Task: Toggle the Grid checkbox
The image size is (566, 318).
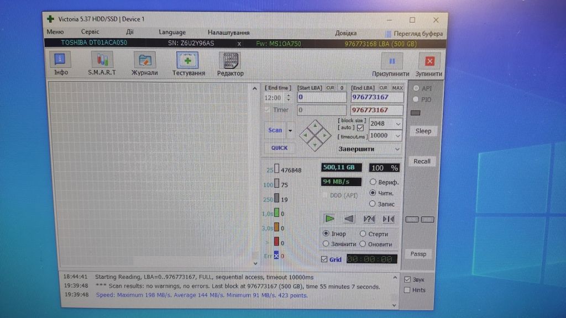Action: [x=324, y=259]
